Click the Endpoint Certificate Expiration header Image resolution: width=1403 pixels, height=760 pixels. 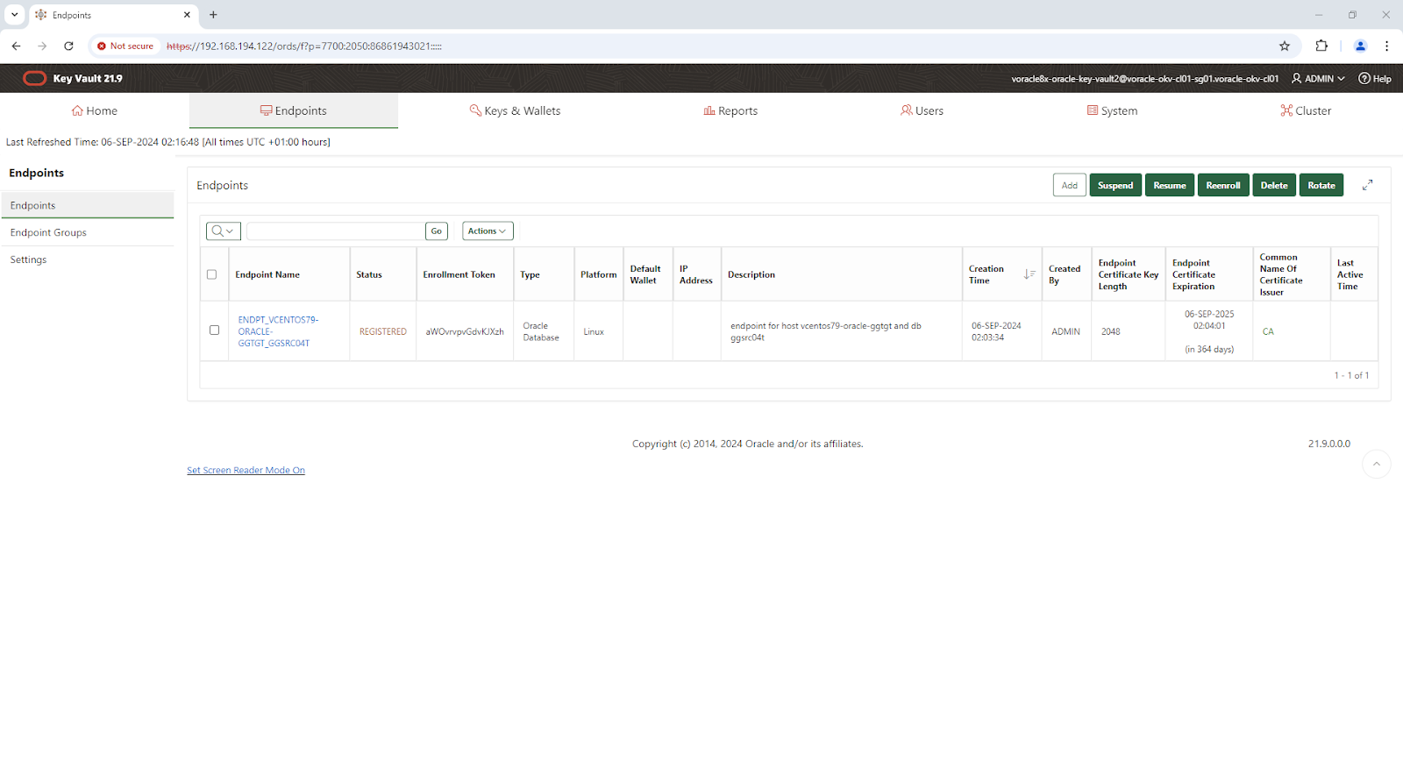click(x=1194, y=274)
